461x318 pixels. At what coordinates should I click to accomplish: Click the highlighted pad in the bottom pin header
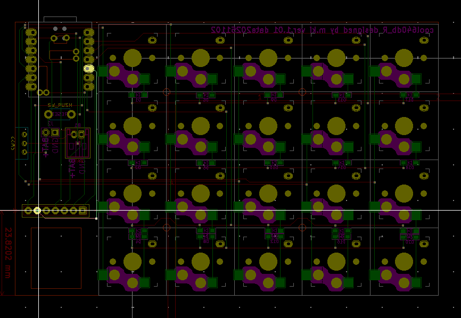click(x=37, y=211)
